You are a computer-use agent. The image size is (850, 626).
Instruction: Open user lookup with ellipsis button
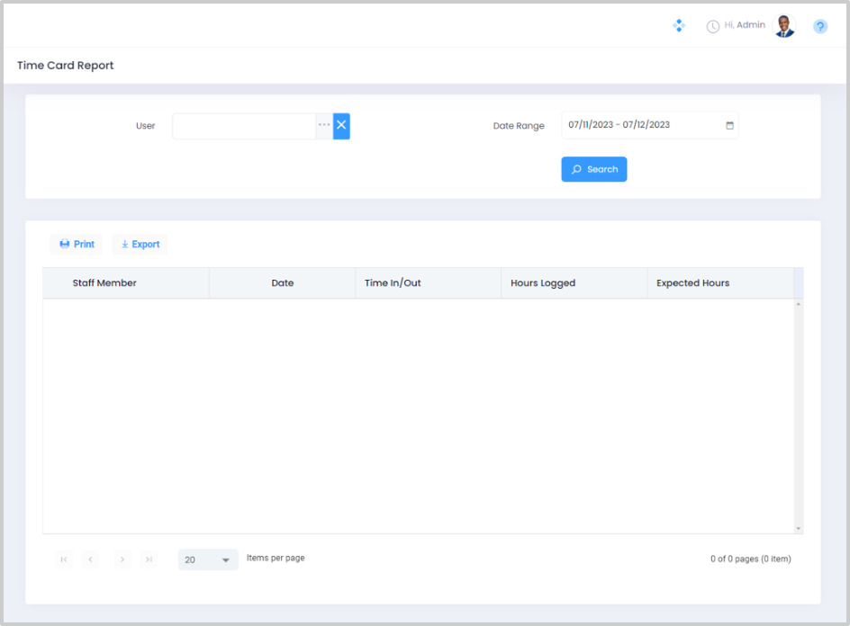[324, 126]
